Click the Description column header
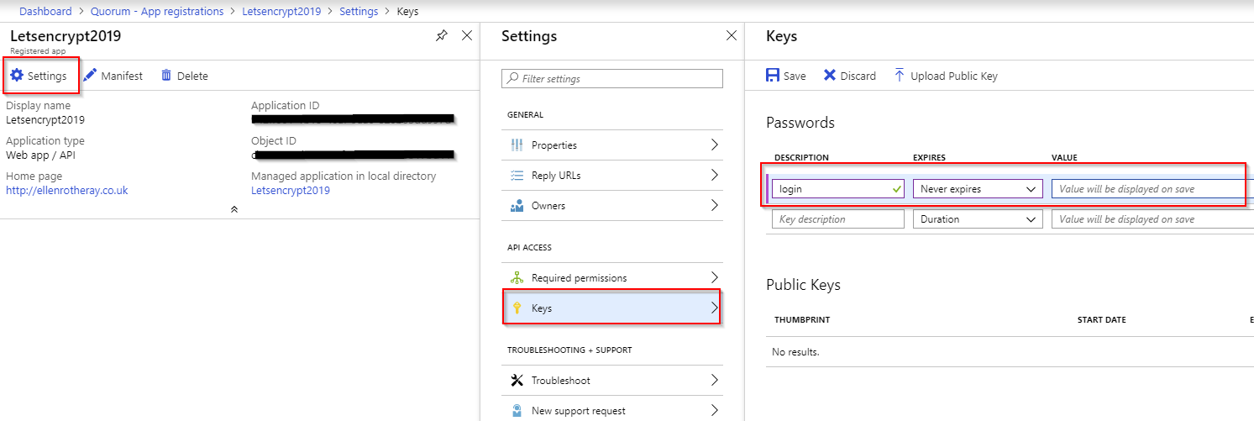1254x421 pixels. pos(801,157)
